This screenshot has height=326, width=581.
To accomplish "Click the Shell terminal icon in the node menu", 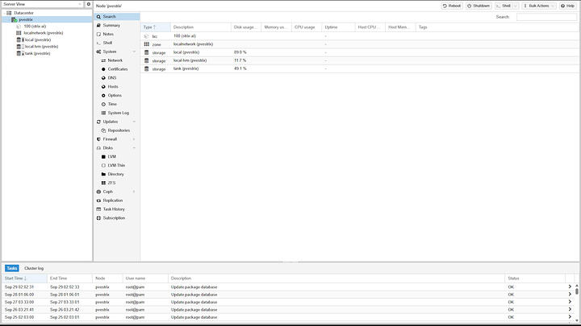I will click(x=98, y=43).
